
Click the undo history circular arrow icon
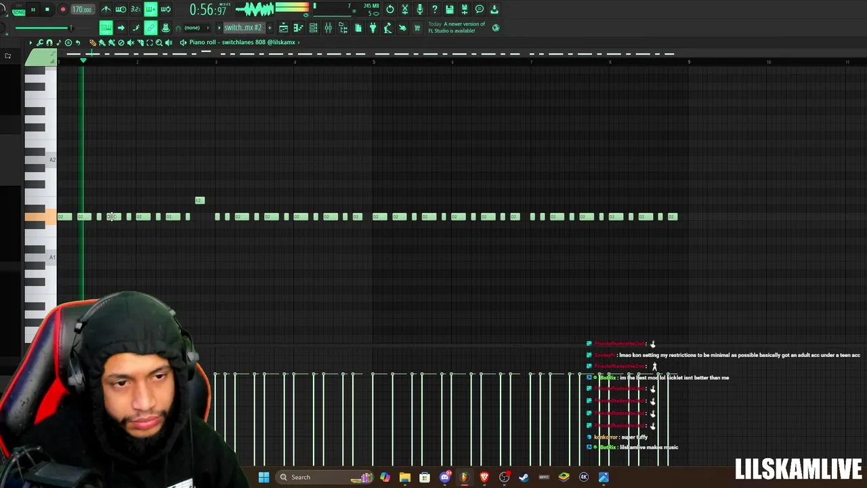[x=390, y=9]
